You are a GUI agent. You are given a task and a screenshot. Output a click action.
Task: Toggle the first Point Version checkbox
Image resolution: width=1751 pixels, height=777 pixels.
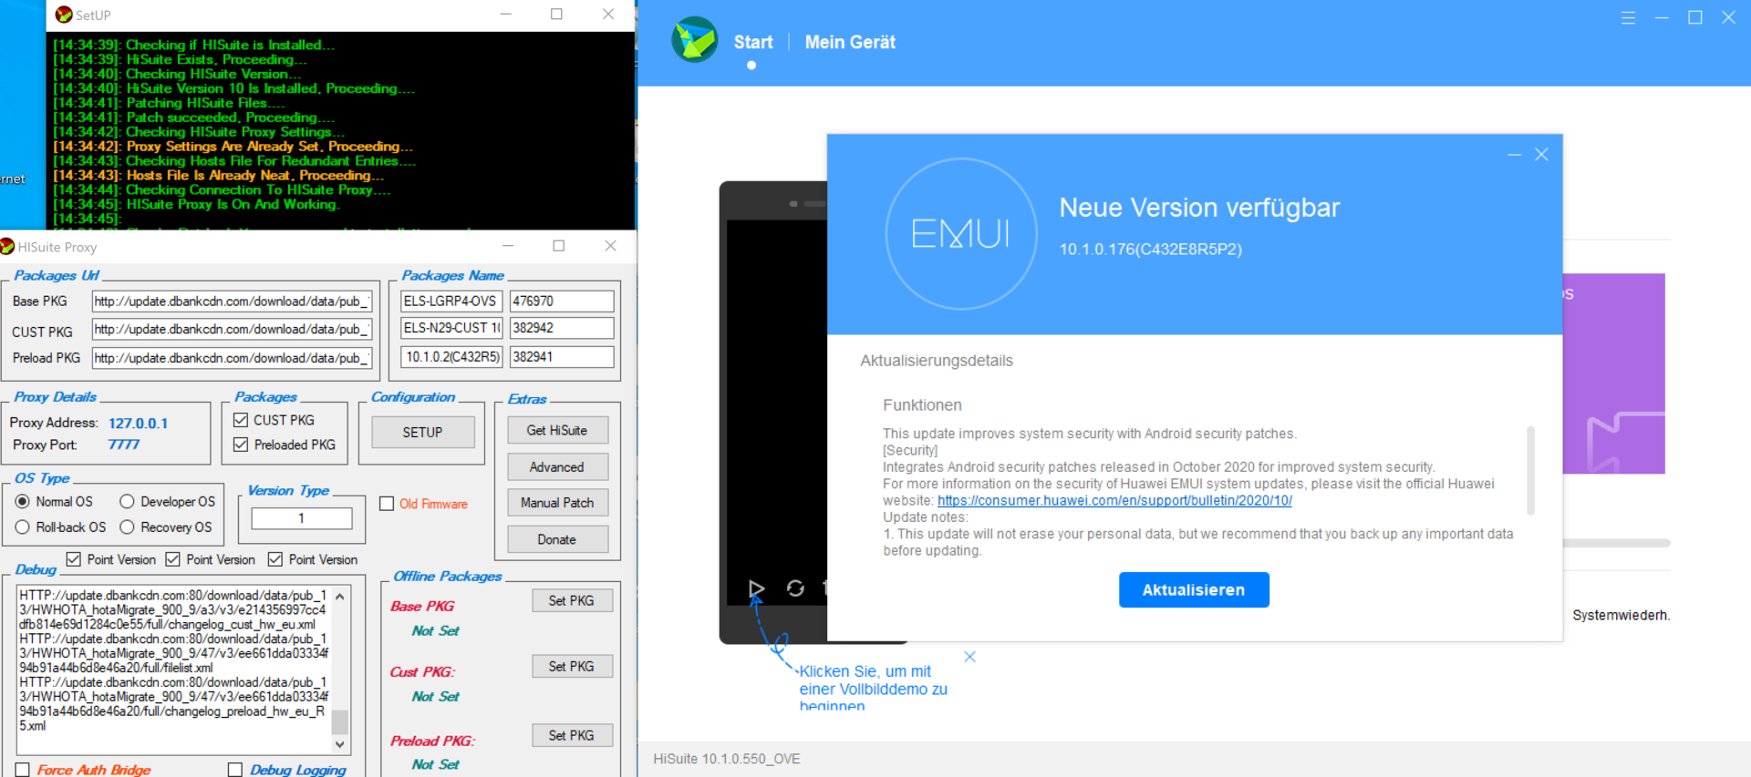[x=74, y=559]
